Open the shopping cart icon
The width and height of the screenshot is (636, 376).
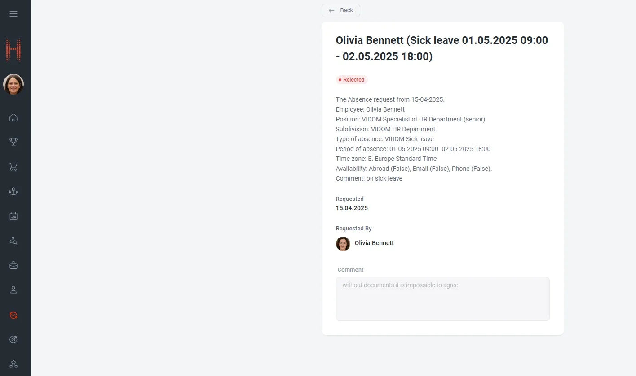pyautogui.click(x=13, y=167)
